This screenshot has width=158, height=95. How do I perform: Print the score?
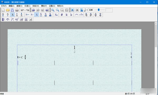click(x=17, y=10)
